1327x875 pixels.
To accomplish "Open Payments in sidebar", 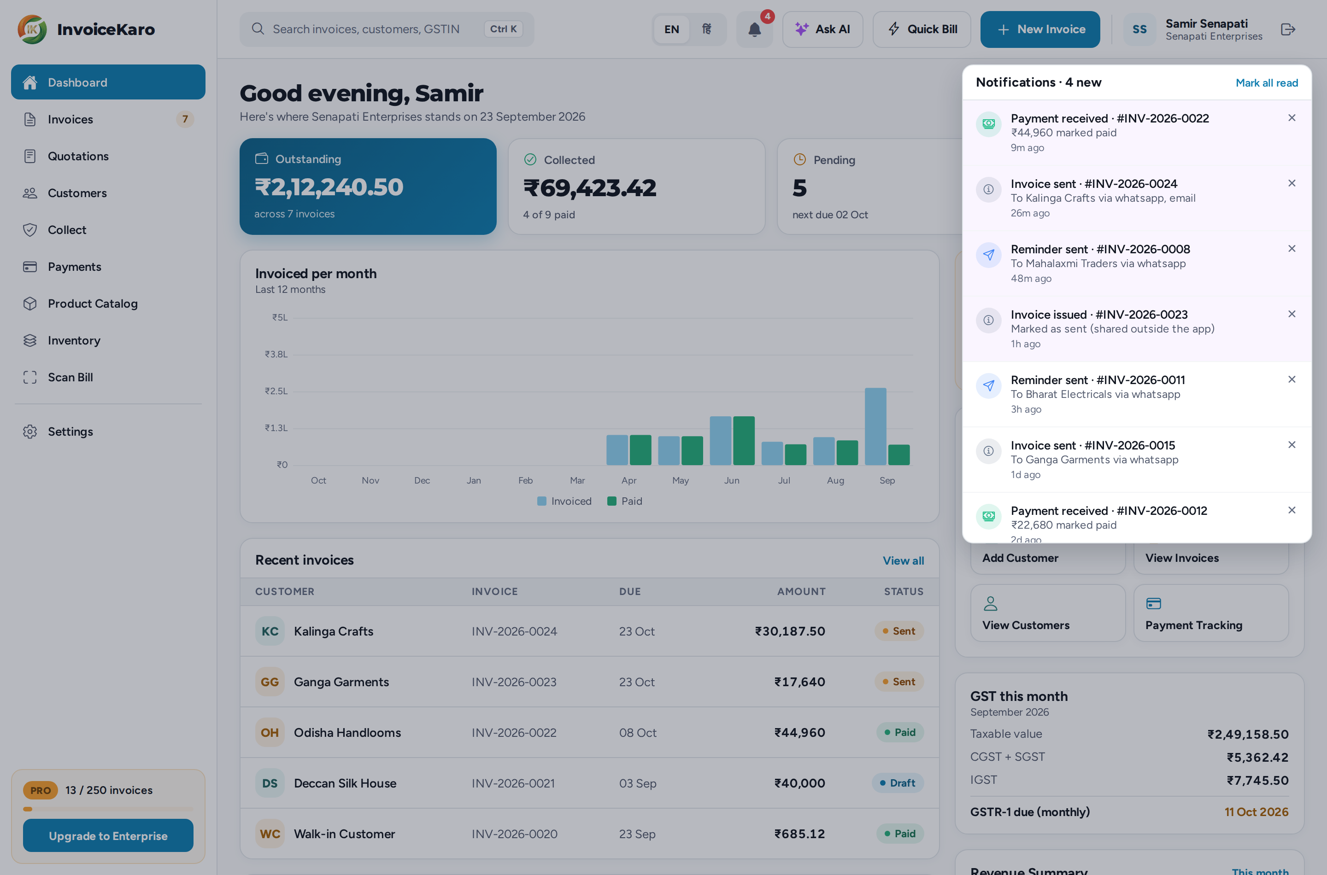I will click(108, 266).
